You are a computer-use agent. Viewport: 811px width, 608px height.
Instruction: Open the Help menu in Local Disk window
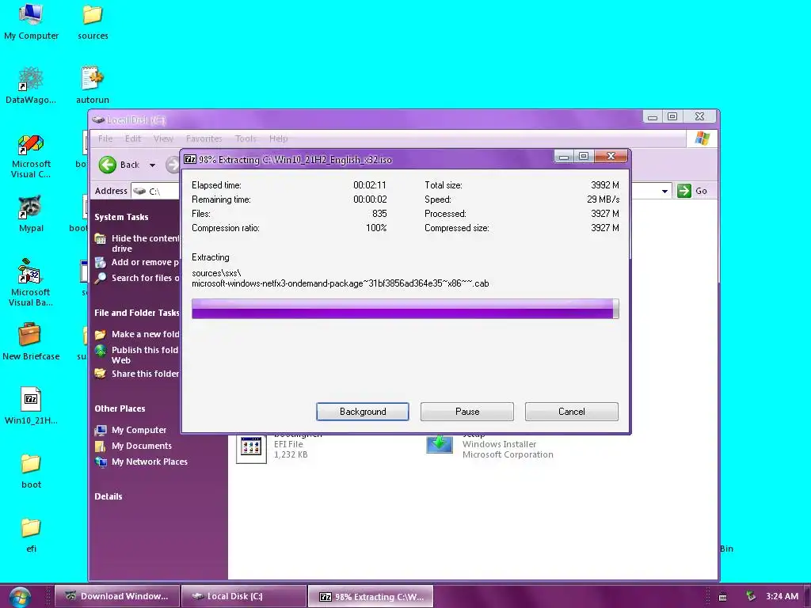(x=278, y=139)
